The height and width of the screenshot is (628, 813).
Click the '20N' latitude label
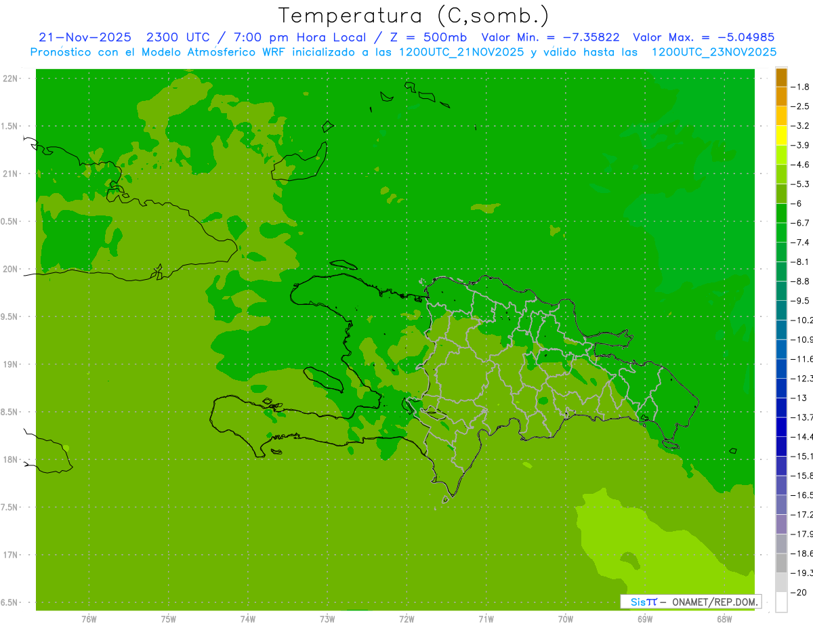coord(10,269)
